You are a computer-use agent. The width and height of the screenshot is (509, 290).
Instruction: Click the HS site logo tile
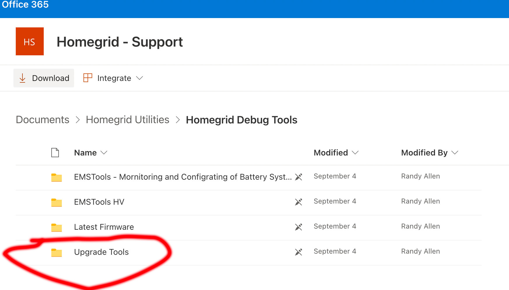click(x=30, y=41)
